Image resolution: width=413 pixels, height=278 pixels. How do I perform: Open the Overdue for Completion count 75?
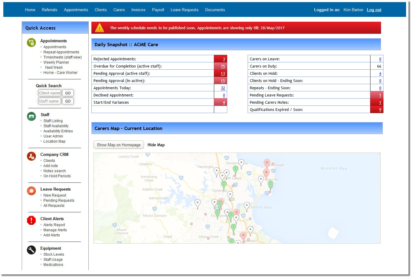click(223, 66)
